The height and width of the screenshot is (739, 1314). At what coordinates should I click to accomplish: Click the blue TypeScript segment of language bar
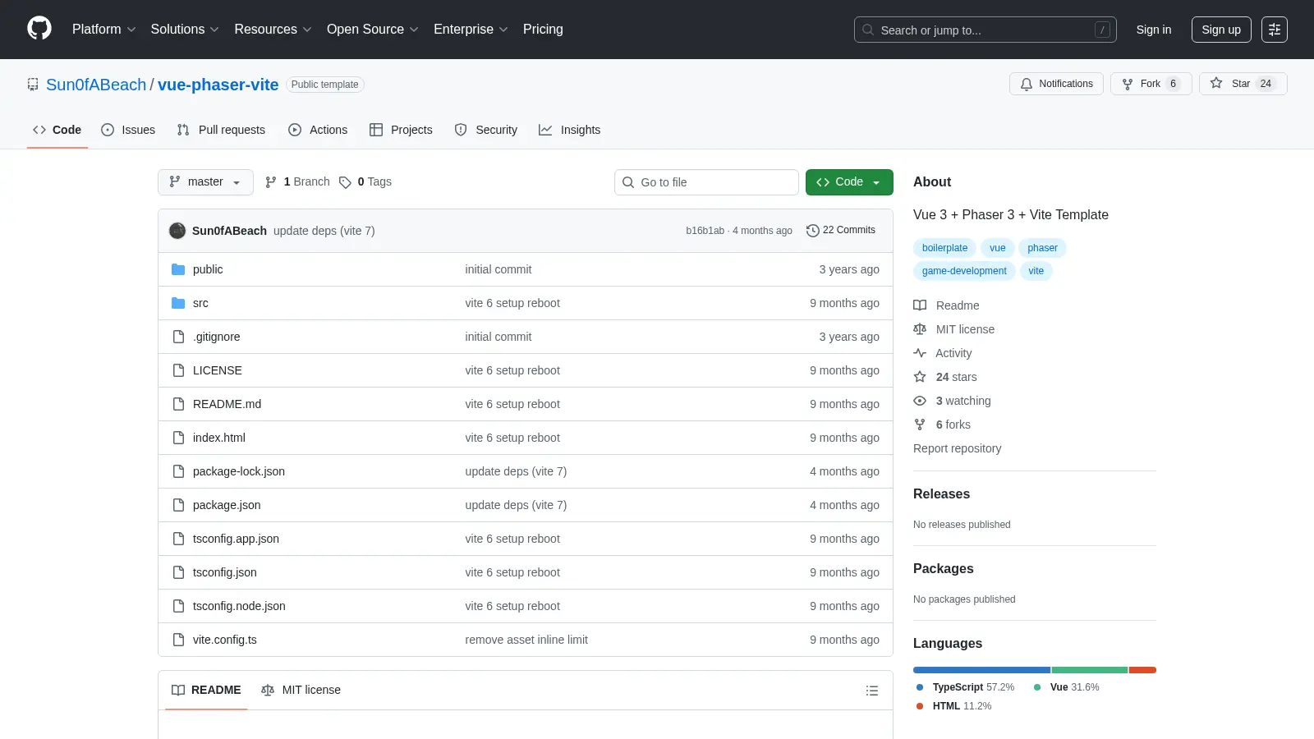(982, 670)
